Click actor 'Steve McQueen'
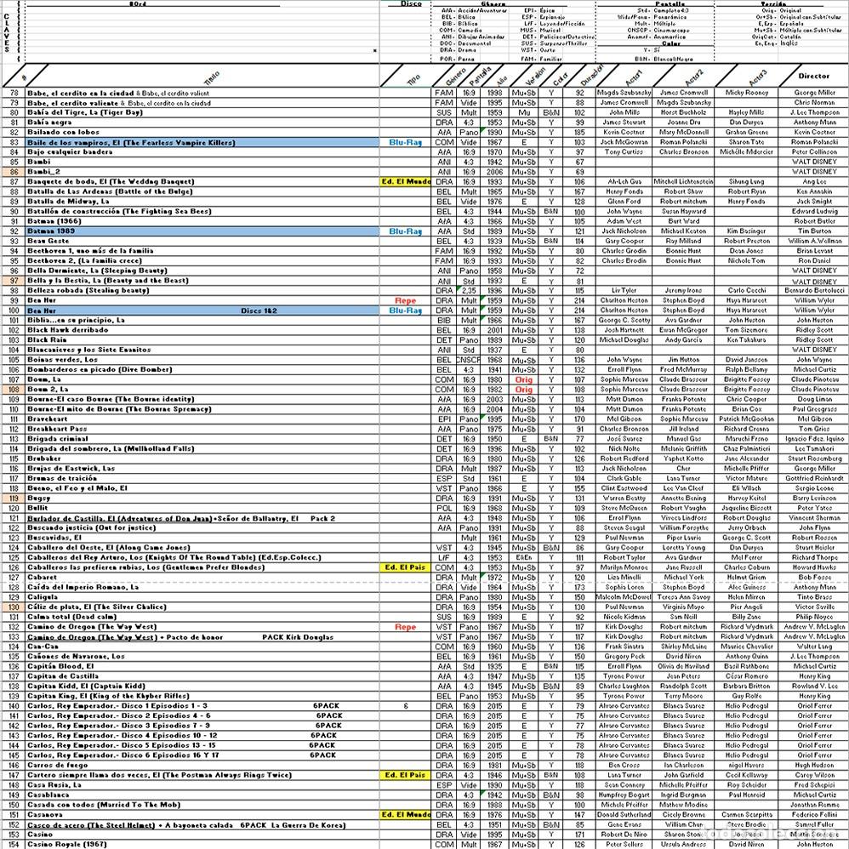The height and width of the screenshot is (849, 849). [624, 508]
